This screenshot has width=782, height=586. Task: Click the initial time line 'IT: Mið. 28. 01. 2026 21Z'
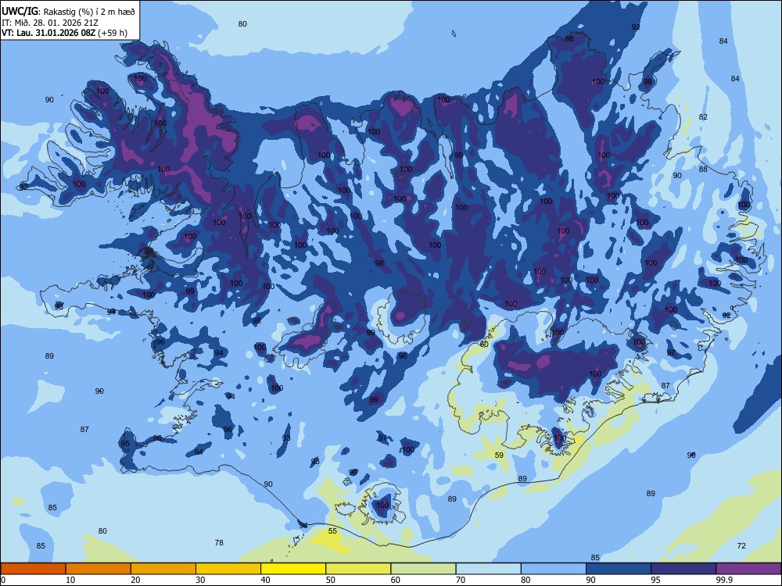(50, 23)
